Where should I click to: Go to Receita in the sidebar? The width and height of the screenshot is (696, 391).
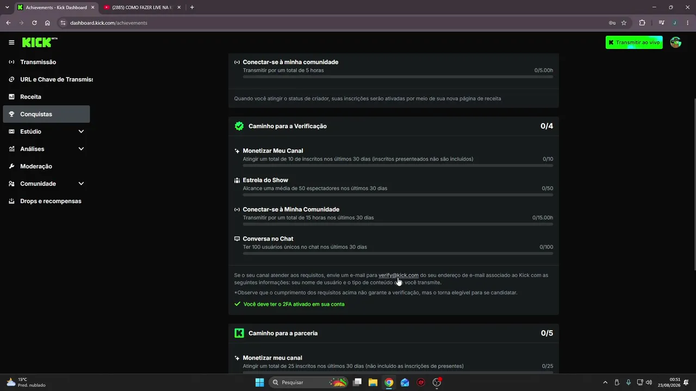tap(46, 97)
